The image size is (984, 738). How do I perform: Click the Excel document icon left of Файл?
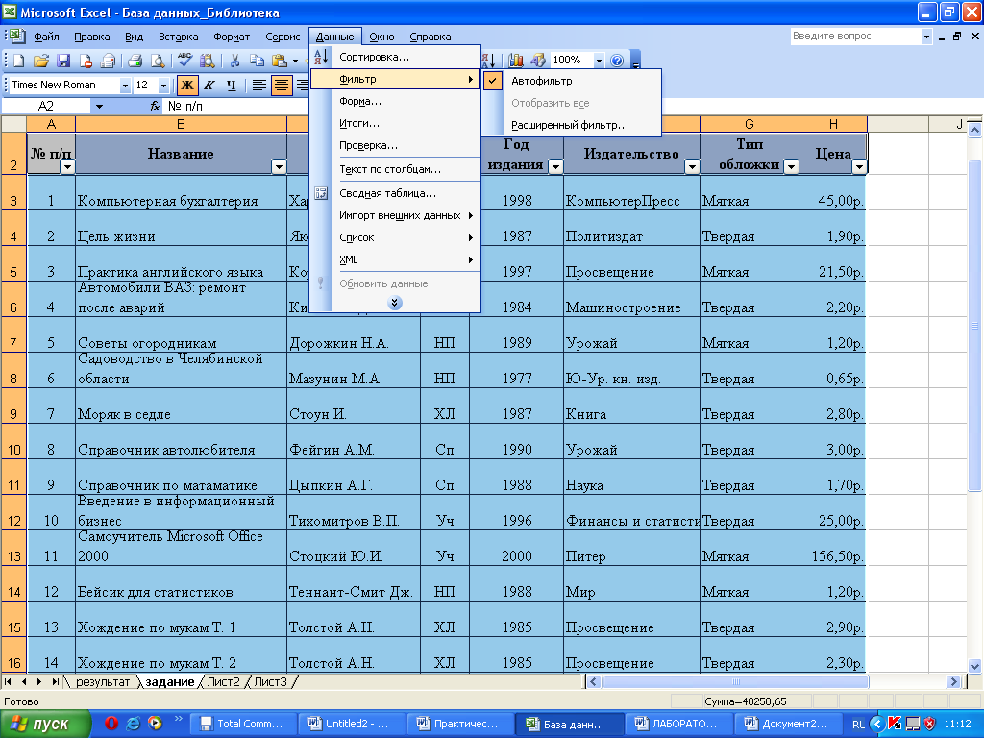tap(15, 36)
